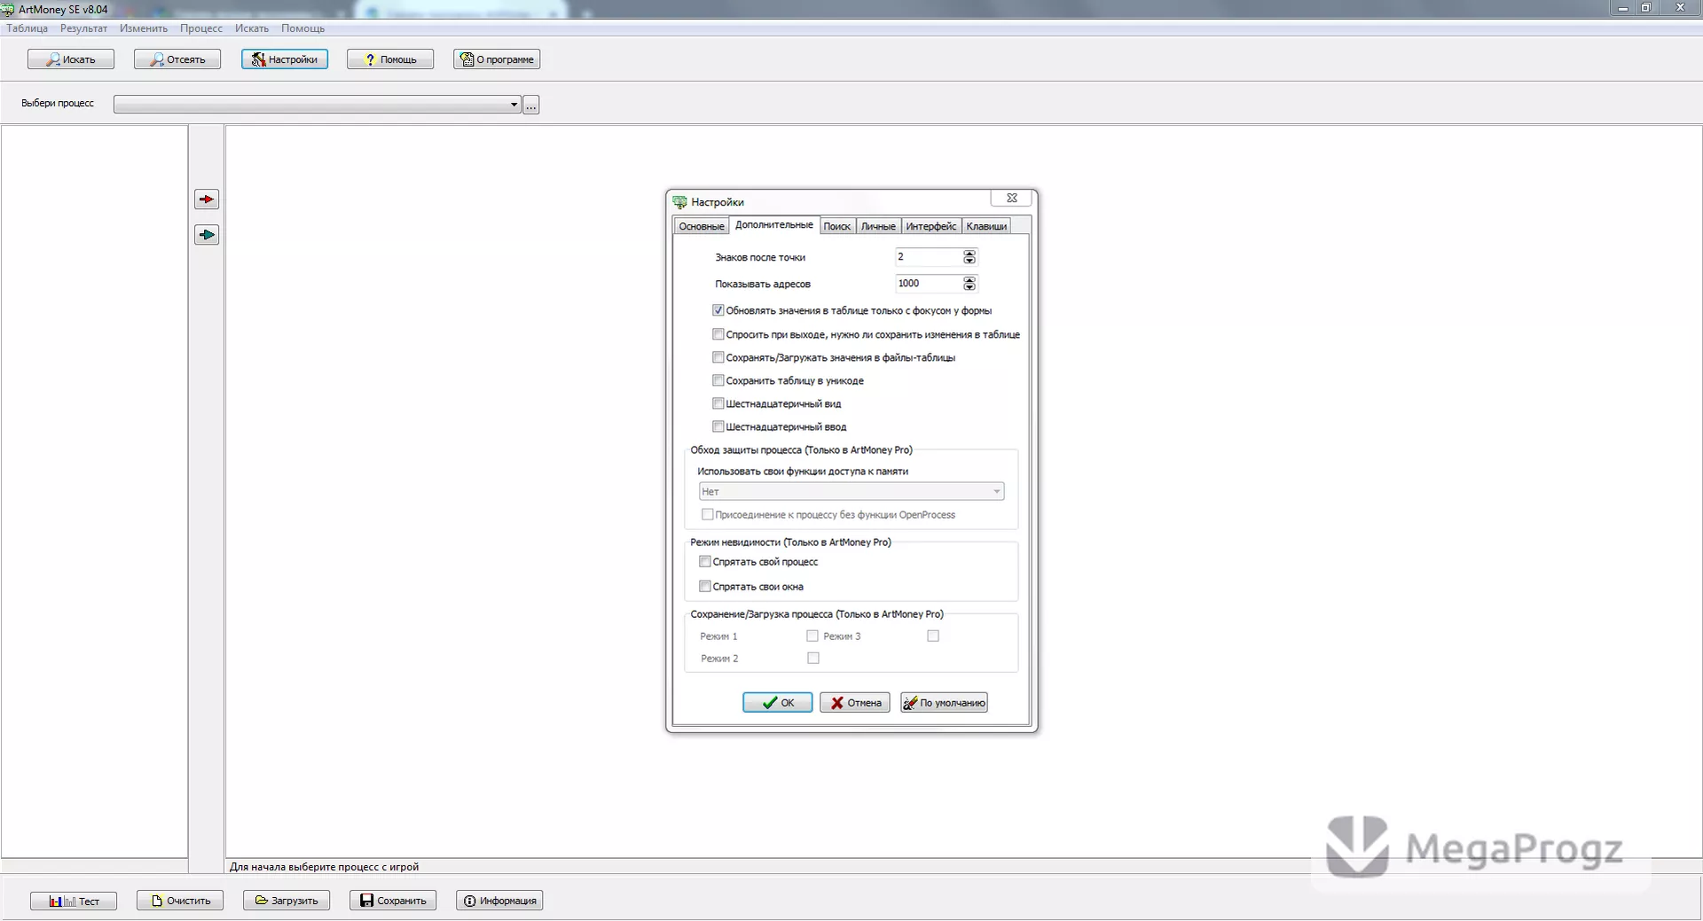1703x921 pixels.
Task: Switch to the Основные tab
Action: pos(702,227)
